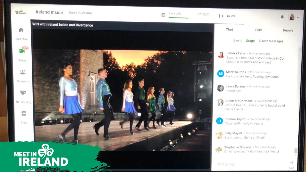Click the 'Incredible!' chat message
The width and height of the screenshot is (306, 172).
pyautogui.click(x=233, y=91)
